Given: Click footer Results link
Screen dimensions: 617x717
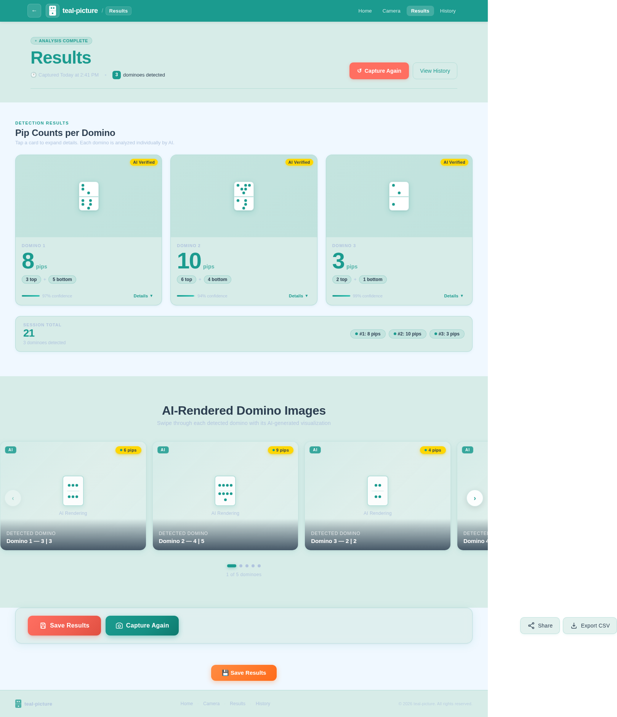Looking at the screenshot, I should coord(237,704).
